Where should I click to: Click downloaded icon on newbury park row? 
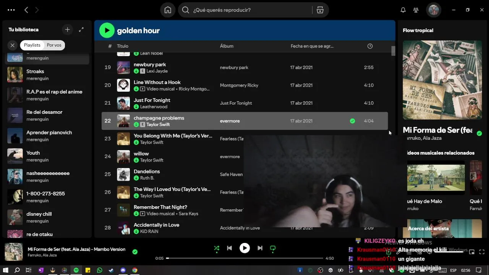coord(136,71)
